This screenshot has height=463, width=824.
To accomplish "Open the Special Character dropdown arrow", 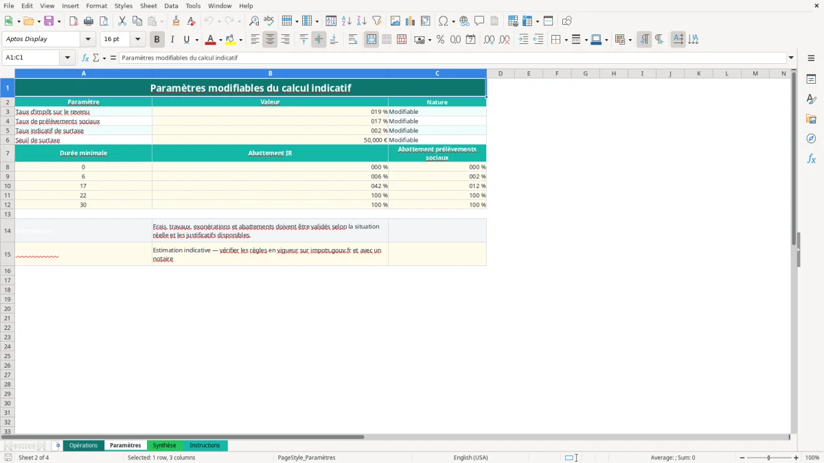I will pyautogui.click(x=453, y=21).
